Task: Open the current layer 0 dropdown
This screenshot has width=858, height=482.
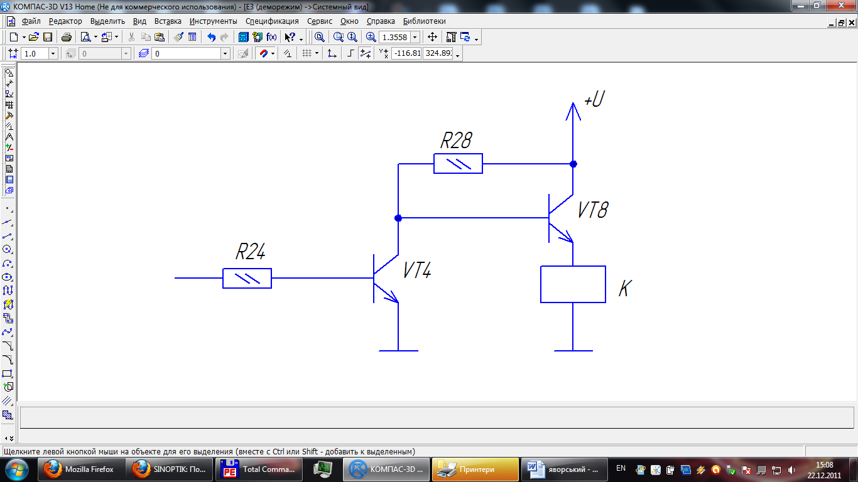Action: [x=225, y=54]
